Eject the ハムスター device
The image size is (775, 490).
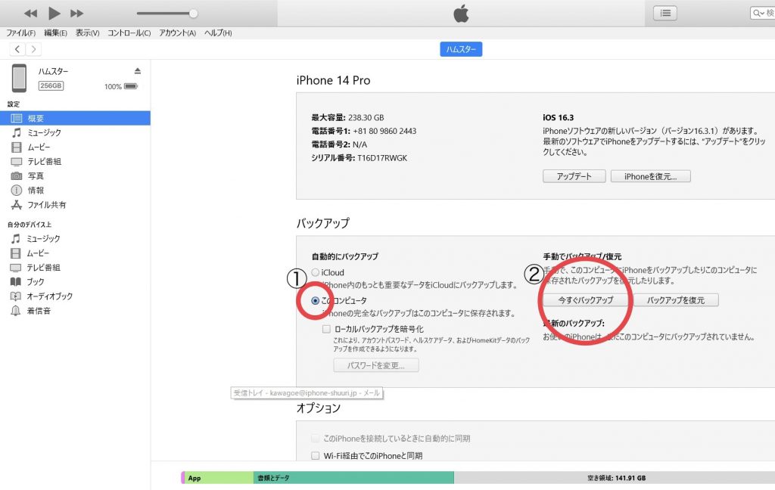click(138, 71)
